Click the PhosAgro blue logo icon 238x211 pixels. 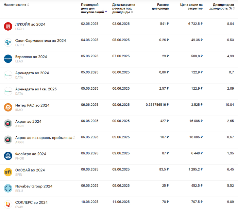8,156
